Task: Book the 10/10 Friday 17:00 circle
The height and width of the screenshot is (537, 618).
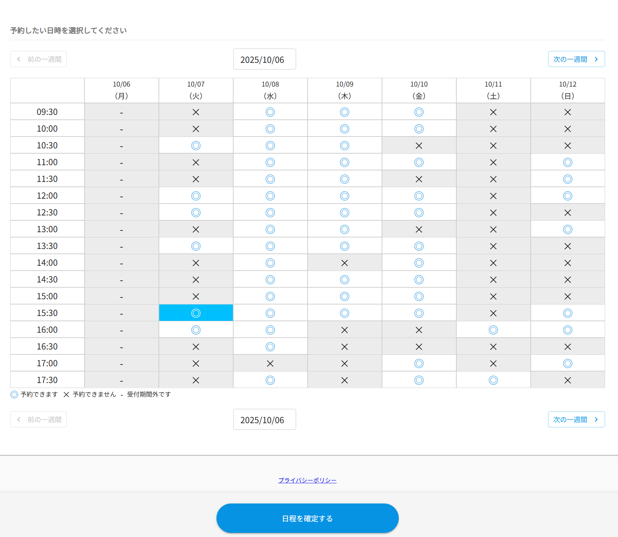Action: pos(419,363)
